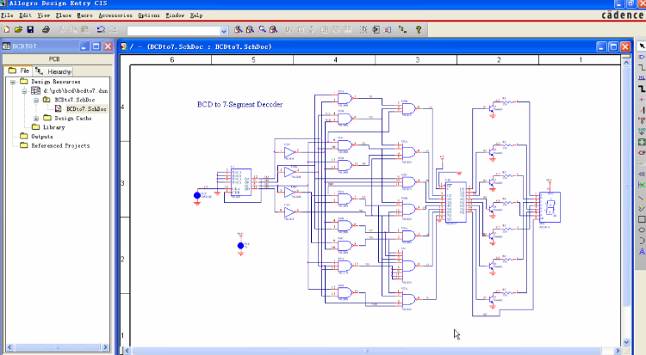Select the BCDto7.SchDoc page in tree
Screen dimensions: 646x355
tap(86, 108)
